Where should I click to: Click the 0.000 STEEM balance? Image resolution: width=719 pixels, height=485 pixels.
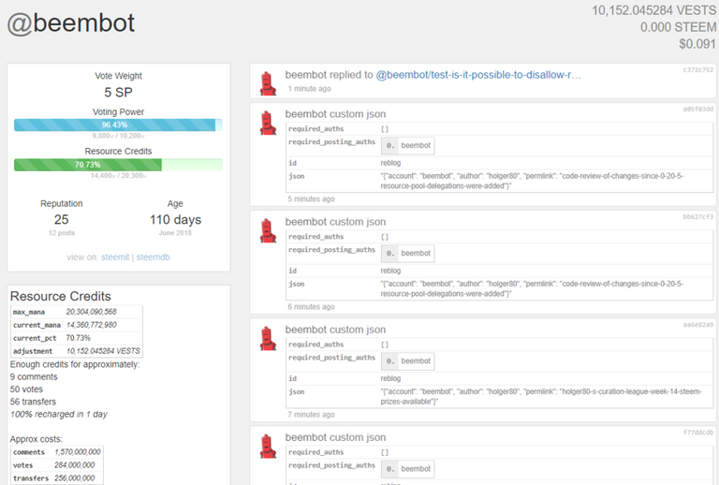(678, 27)
